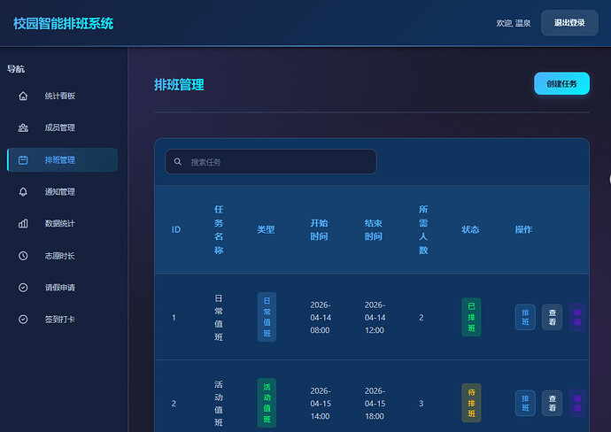Click the magnifier icon in the search box
Screen dimensions: 611x432
click(178, 162)
